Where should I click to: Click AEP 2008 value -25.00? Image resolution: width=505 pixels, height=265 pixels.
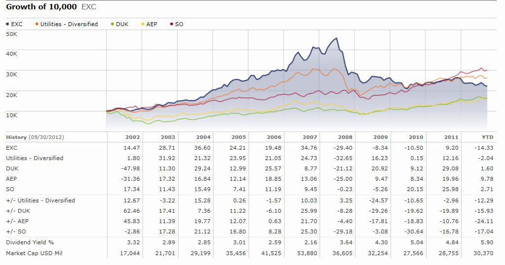point(343,179)
